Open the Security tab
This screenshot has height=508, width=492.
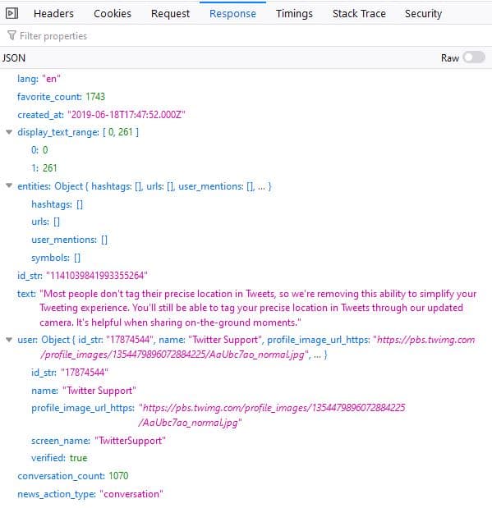click(423, 14)
